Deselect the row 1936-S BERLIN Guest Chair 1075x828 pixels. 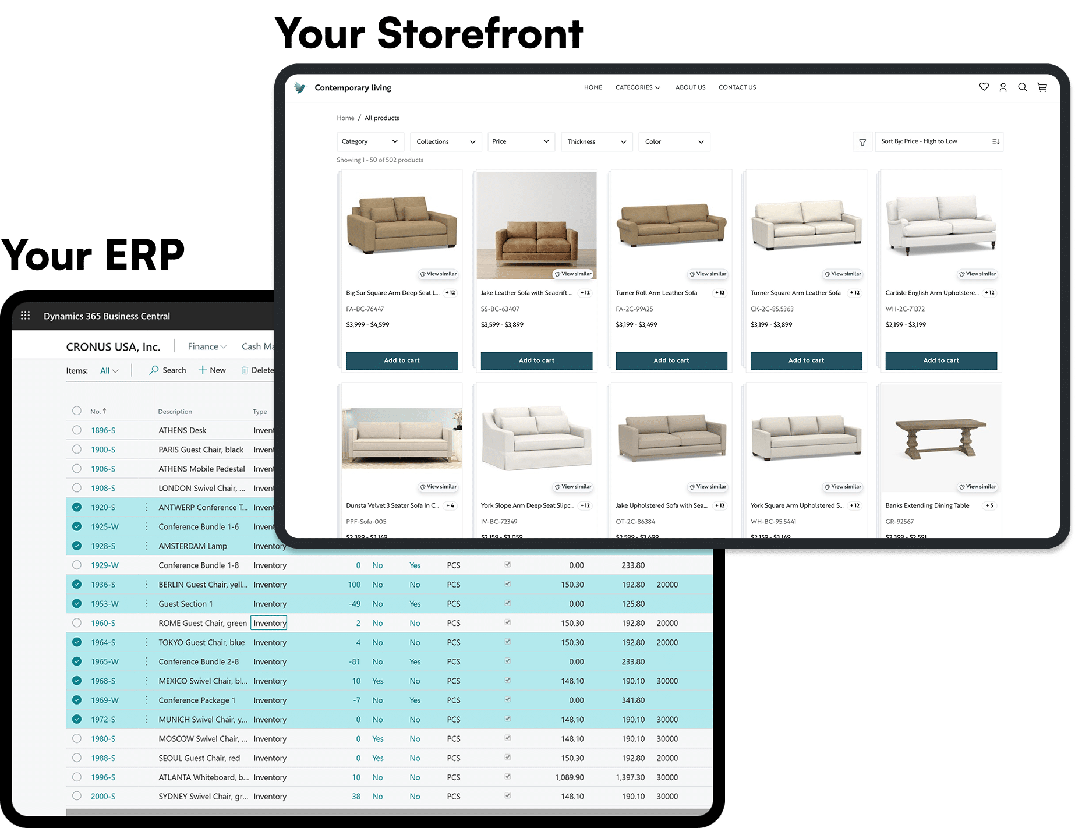pyautogui.click(x=77, y=584)
